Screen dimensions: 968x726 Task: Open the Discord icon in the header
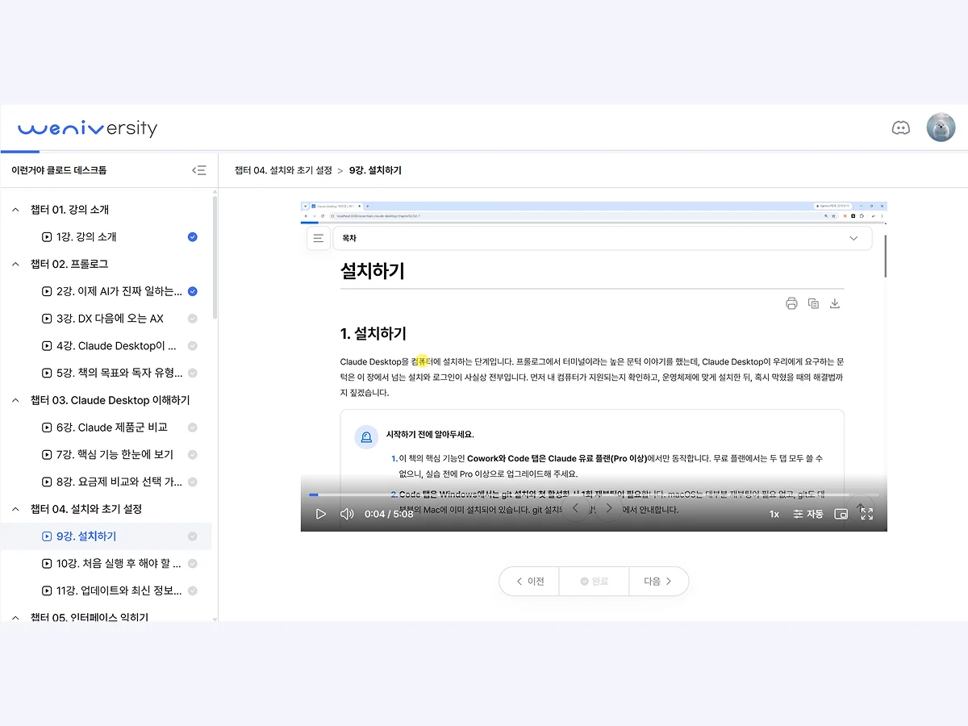click(900, 127)
